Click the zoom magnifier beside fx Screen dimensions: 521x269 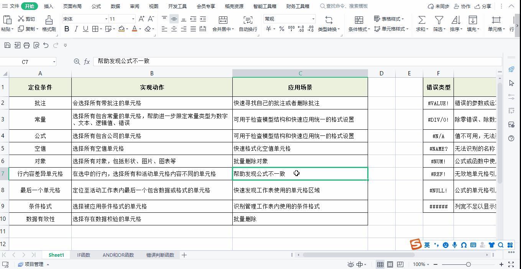coord(77,62)
